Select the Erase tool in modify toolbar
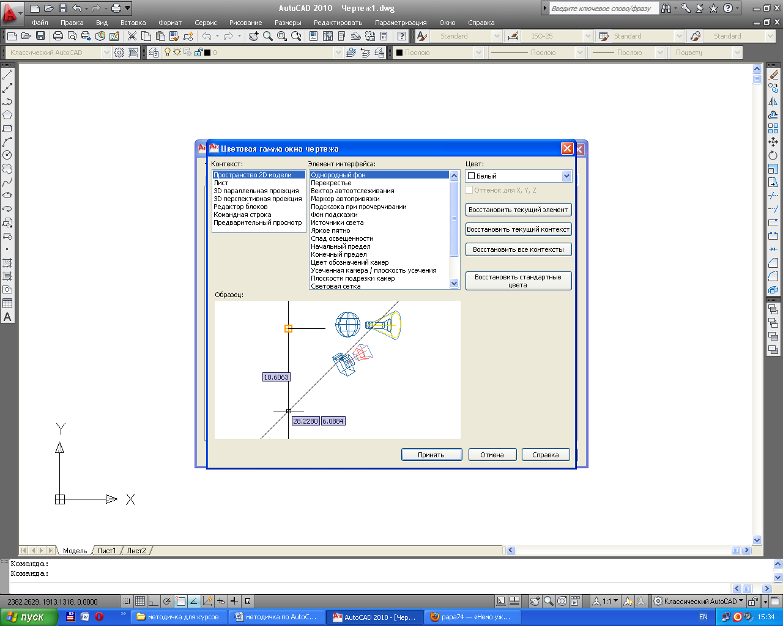Viewport: 783px width, 626px height. coord(773,75)
